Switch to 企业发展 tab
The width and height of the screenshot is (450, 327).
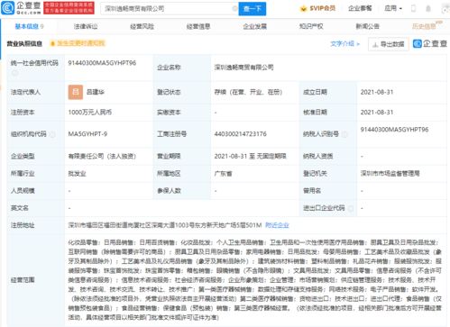pyautogui.click(x=254, y=26)
